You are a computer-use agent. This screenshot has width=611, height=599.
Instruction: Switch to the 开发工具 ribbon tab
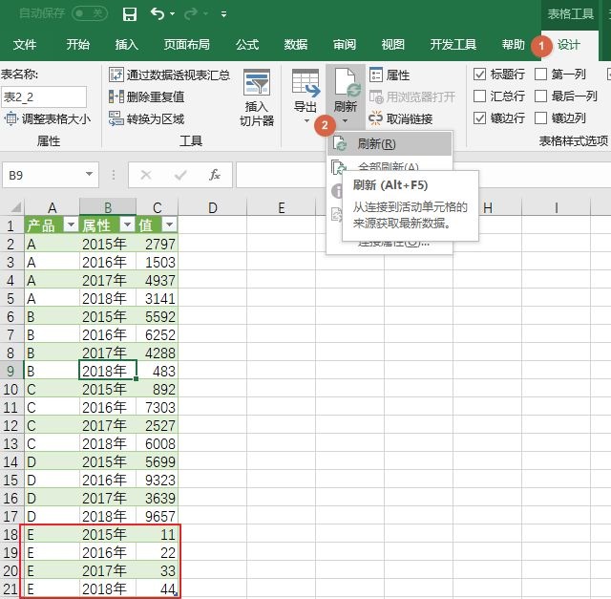tap(453, 45)
